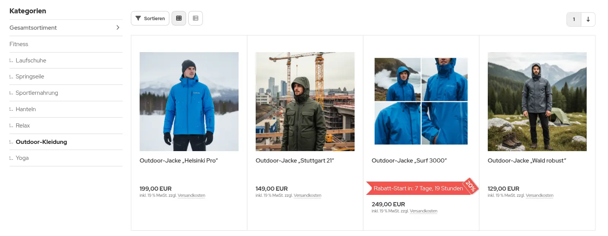The width and height of the screenshot is (608, 236).
Task: Switch to grid view layout
Action: [179, 18]
